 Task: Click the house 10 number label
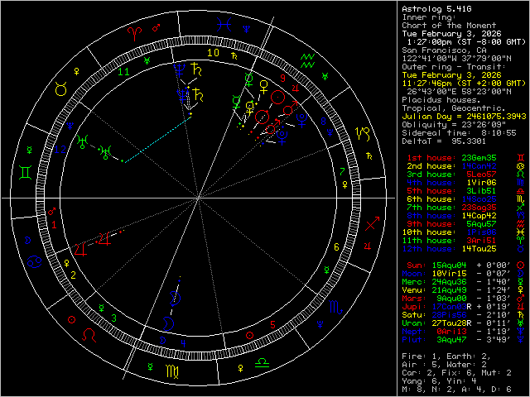213,53
